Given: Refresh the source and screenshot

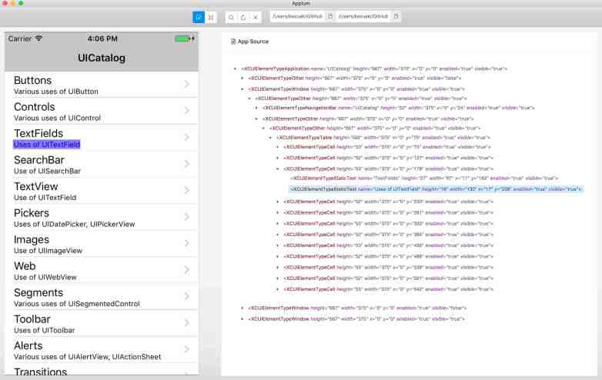Looking at the screenshot, I should (x=243, y=17).
